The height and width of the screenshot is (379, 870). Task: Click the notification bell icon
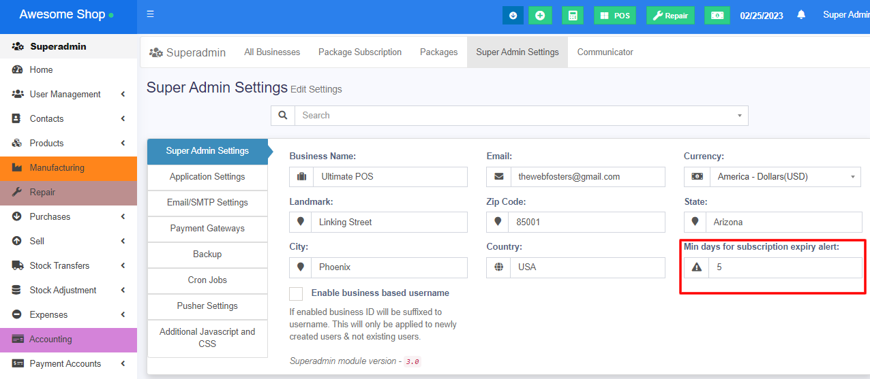point(801,15)
